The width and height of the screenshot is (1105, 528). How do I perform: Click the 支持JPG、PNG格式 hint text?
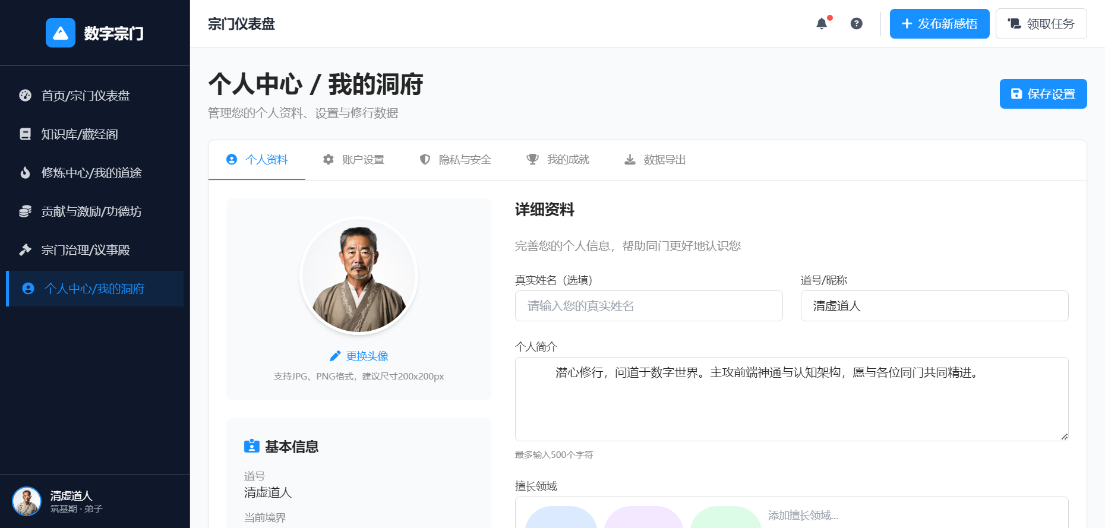coord(359,377)
